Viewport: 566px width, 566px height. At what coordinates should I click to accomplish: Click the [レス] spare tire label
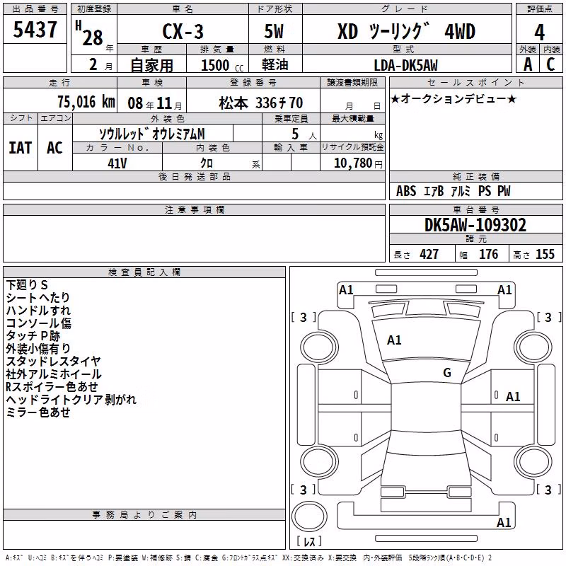click(309, 541)
